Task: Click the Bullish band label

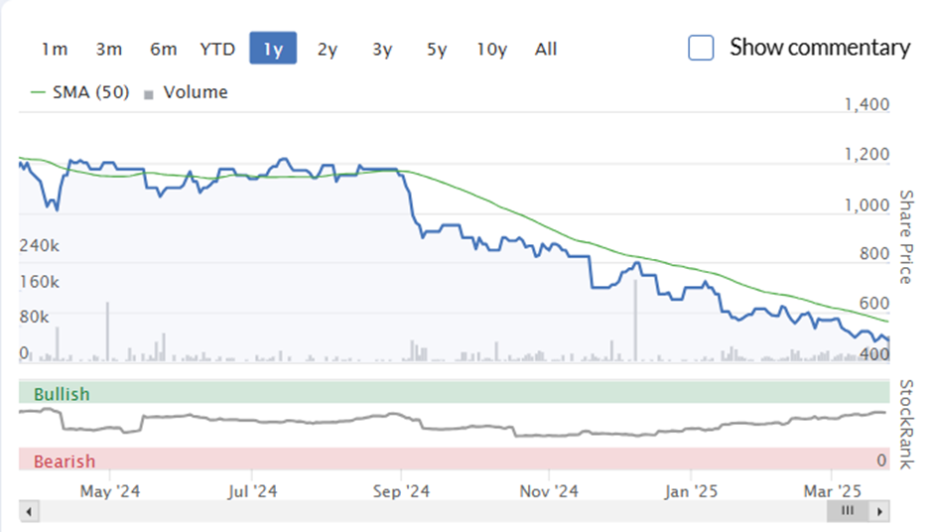Action: 62,394
